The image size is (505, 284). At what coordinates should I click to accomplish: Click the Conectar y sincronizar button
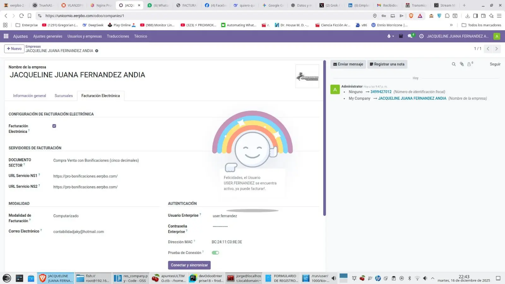pos(189,265)
